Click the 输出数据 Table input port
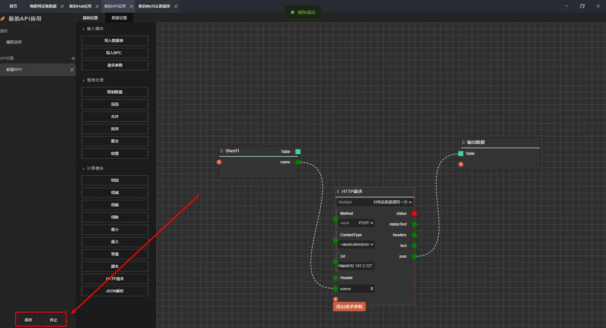The image size is (606, 328). 461,154
